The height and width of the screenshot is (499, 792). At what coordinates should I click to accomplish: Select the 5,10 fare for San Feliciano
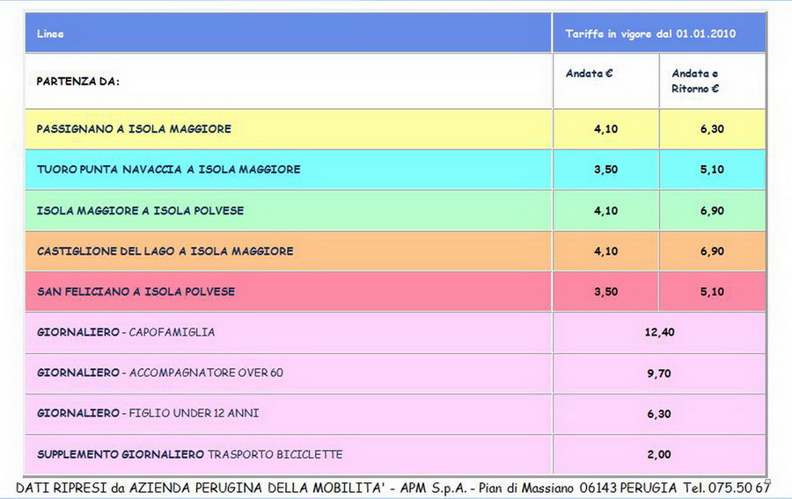[x=712, y=292]
